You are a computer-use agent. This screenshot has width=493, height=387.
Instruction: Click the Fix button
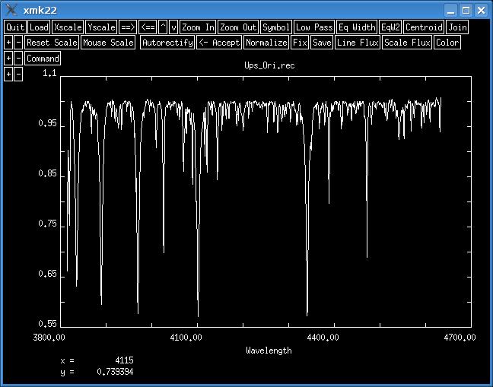pyautogui.click(x=300, y=43)
